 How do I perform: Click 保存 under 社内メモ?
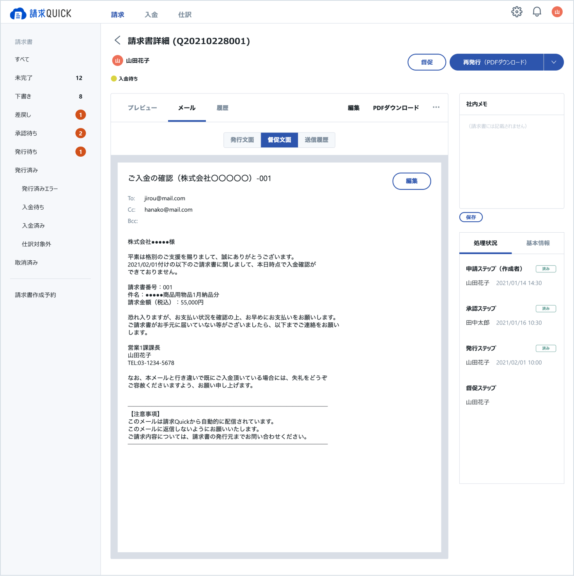pos(471,217)
